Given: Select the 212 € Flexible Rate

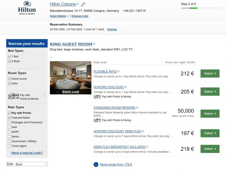Looking at the screenshot, I should [x=210, y=74].
